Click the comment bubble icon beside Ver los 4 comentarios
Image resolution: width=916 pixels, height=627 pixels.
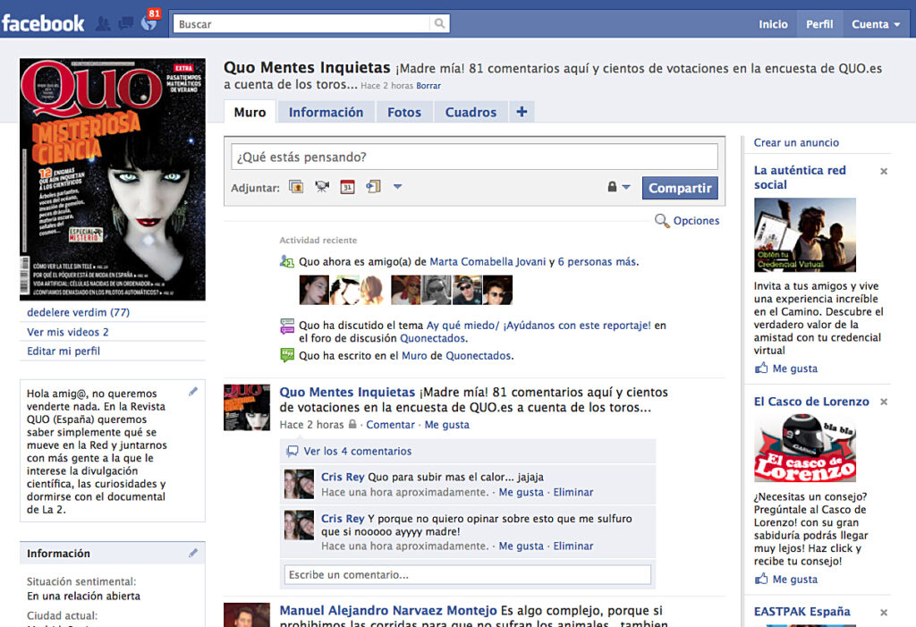[x=293, y=451]
